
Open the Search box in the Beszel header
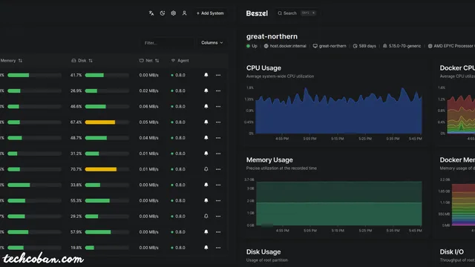tap(297, 13)
